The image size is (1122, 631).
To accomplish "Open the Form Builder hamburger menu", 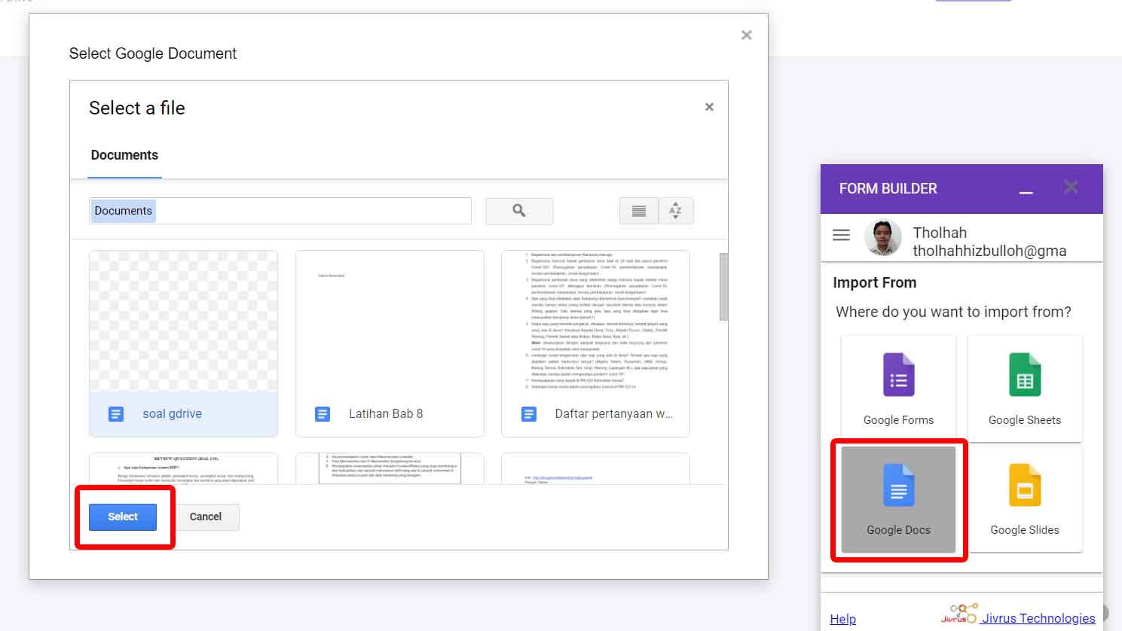I will 841,234.
